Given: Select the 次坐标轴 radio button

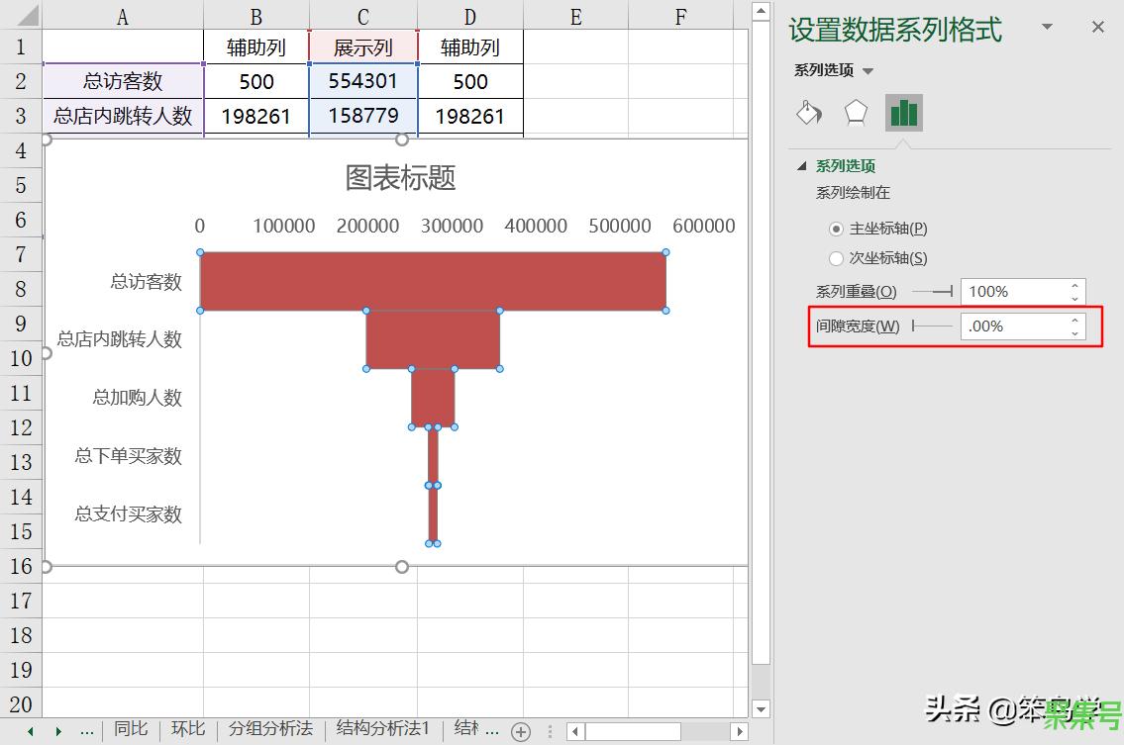Looking at the screenshot, I should click(x=836, y=258).
